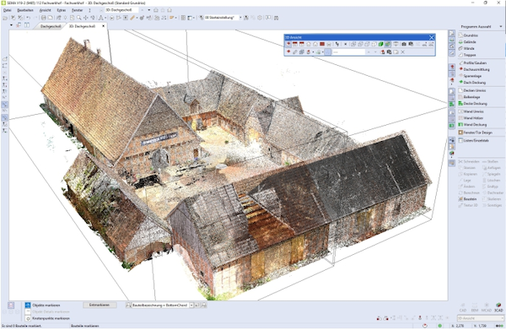Click the solid red wall icon in 3D-Ansicht toolbar
Screen dimensions: 506x330
point(322,44)
